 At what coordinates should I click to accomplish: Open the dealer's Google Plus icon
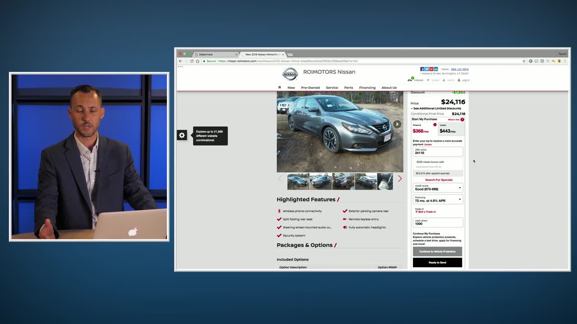pyautogui.click(x=431, y=69)
